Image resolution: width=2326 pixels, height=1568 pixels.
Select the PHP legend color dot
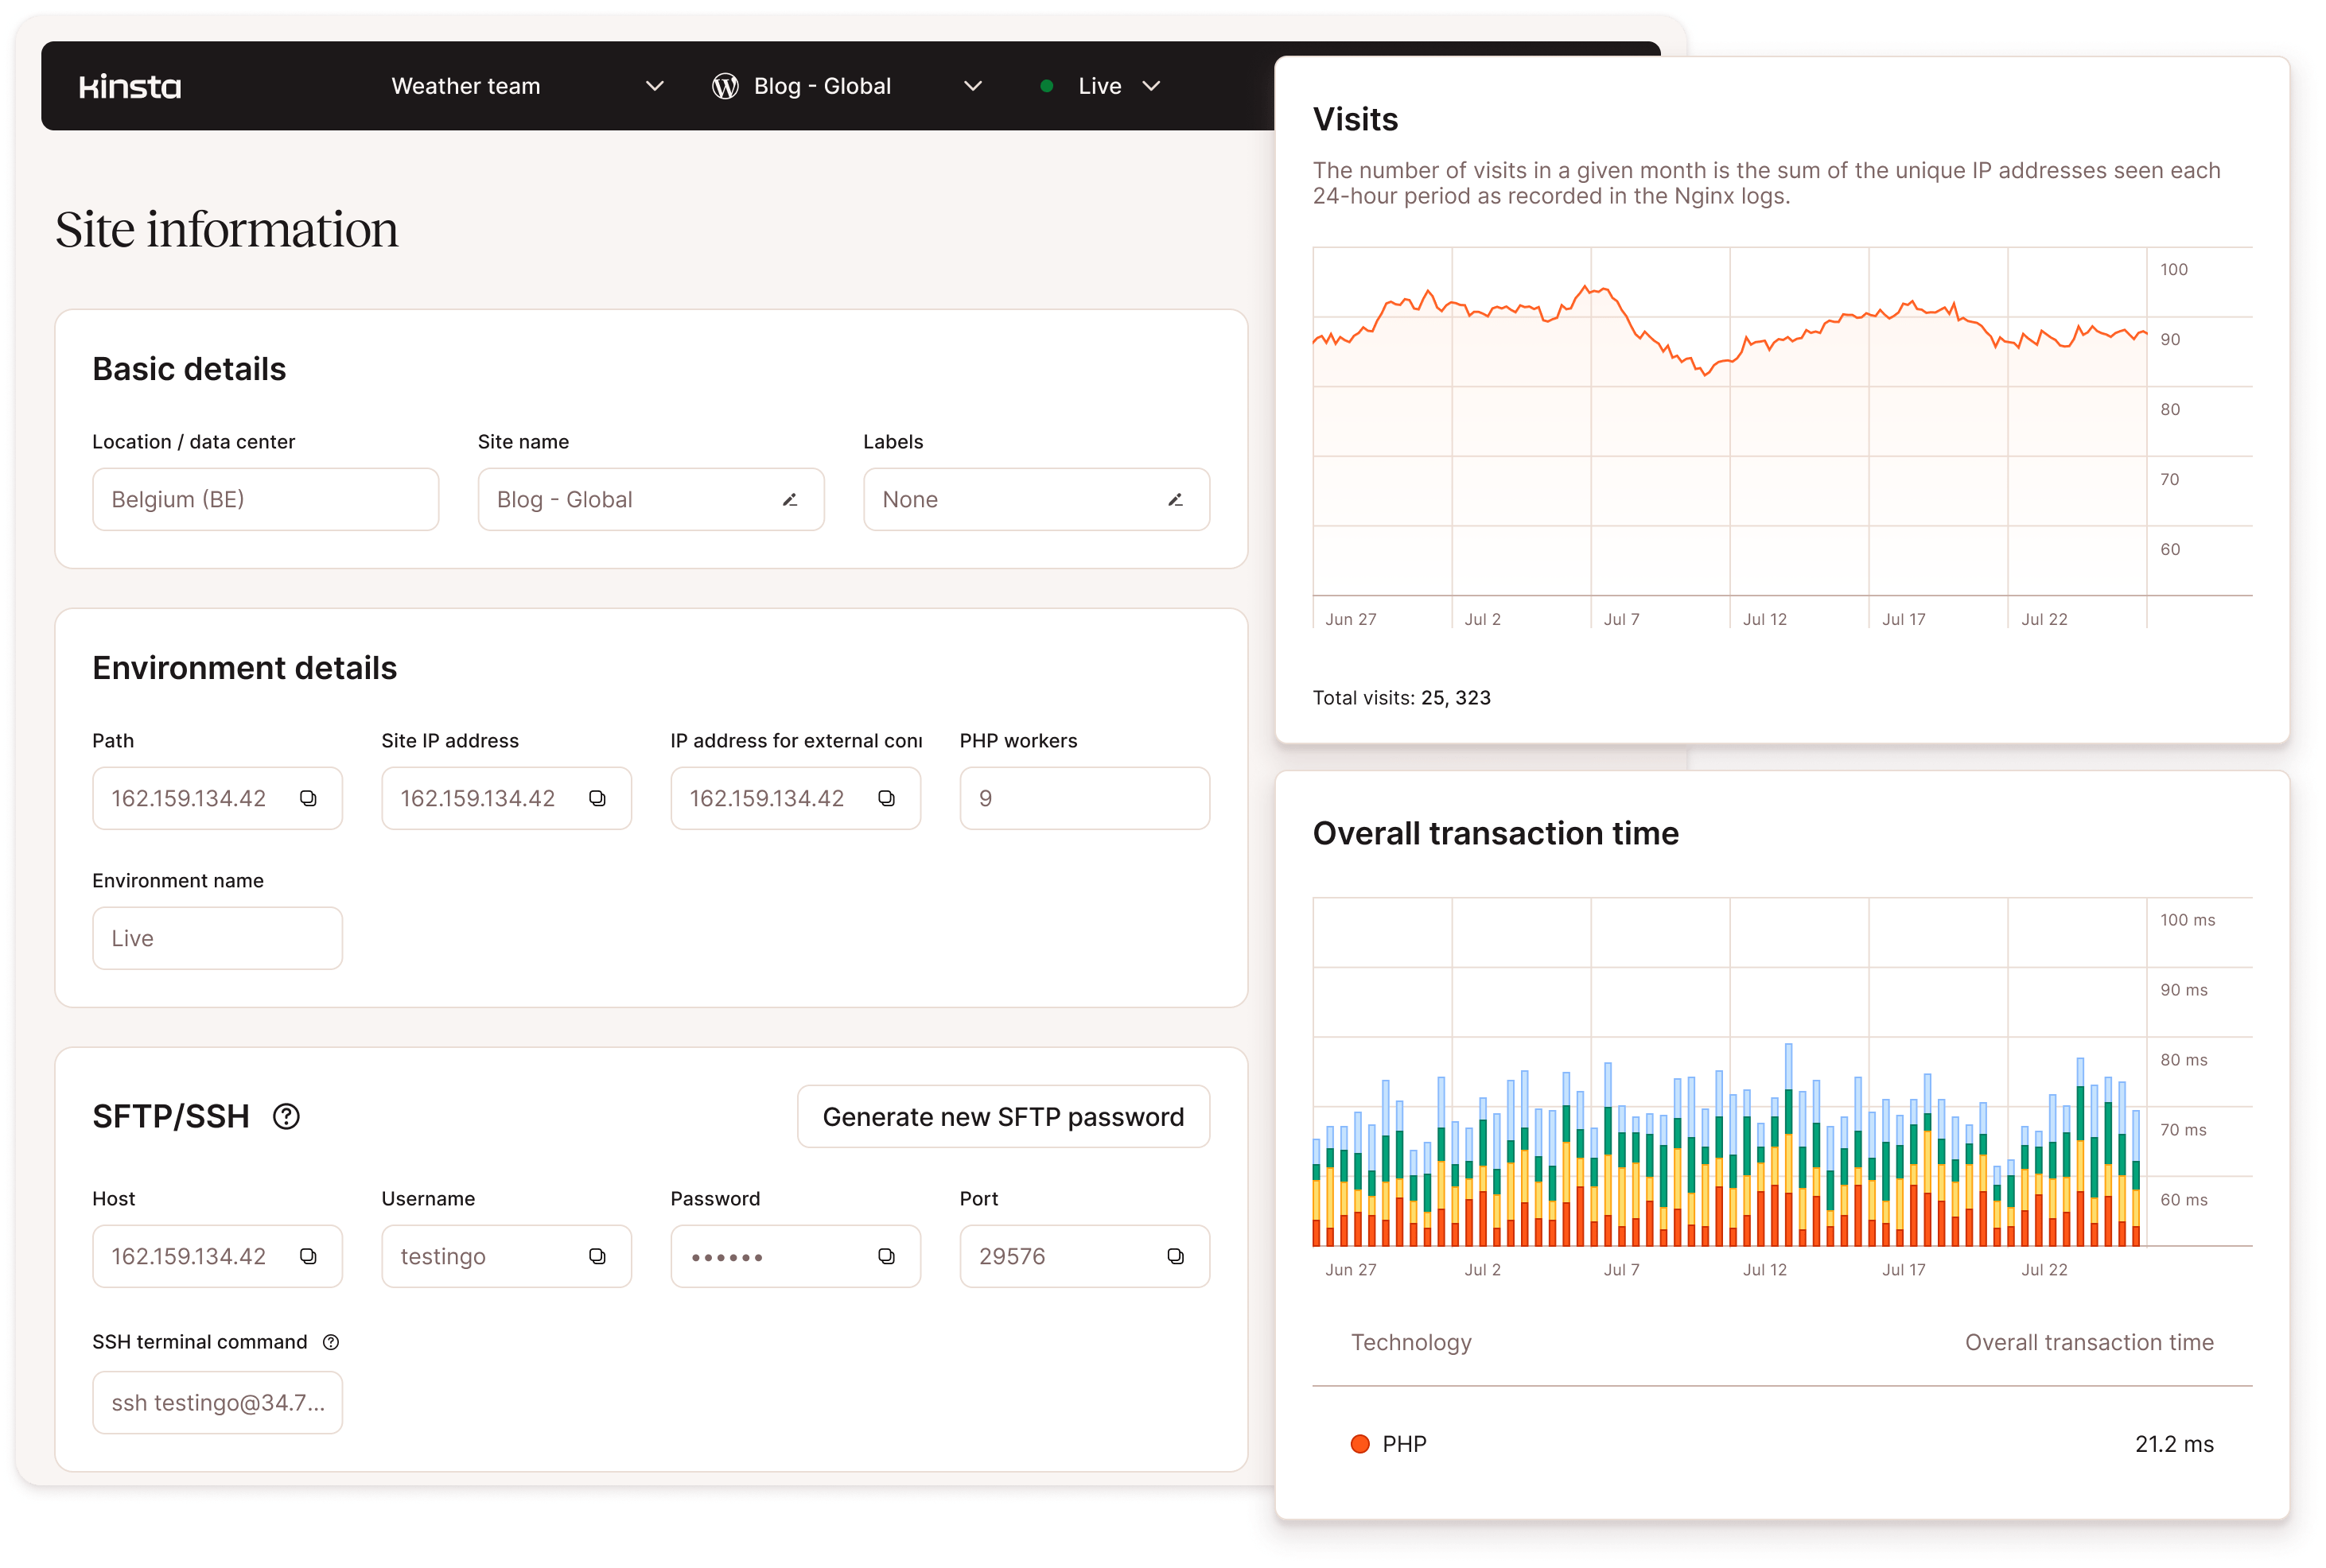[x=1359, y=1443]
